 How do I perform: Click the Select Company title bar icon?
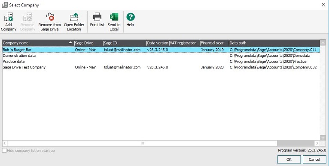(x=5, y=5)
